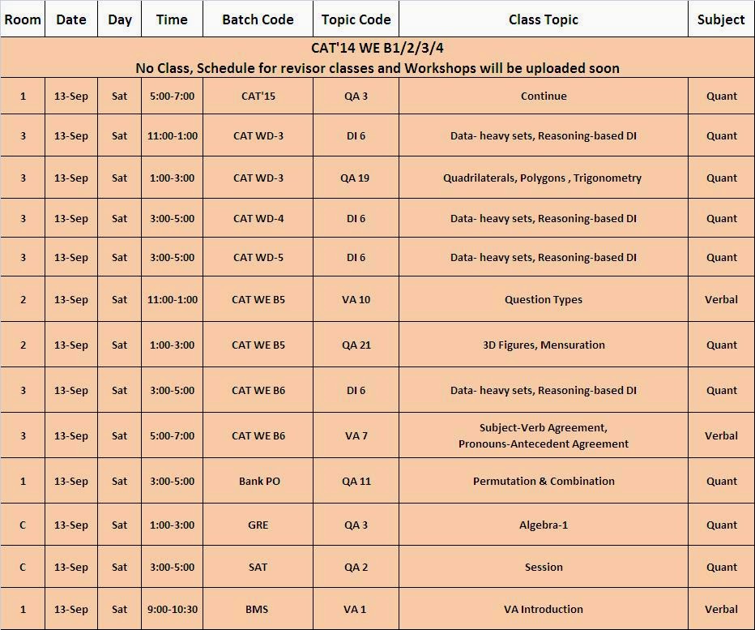Click the Class Topic column header
Viewport: 755px width, 630px height.
pyautogui.click(x=543, y=19)
